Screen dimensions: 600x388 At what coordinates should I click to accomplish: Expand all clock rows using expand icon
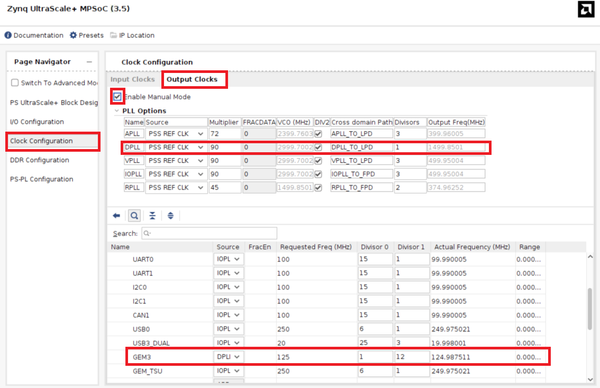(x=170, y=215)
